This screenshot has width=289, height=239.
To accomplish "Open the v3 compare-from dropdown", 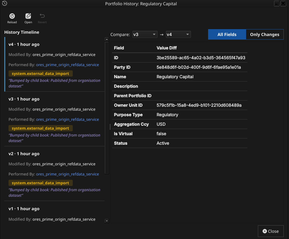I will 145,34.
